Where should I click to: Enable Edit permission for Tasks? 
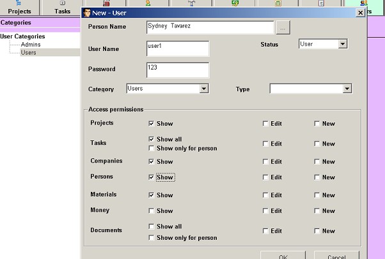pyautogui.click(x=266, y=144)
